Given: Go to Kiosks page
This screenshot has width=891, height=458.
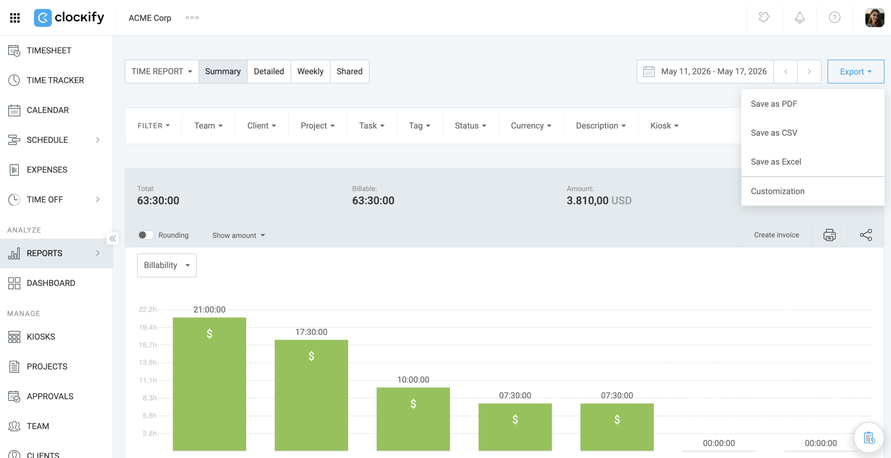Looking at the screenshot, I should [56, 336].
